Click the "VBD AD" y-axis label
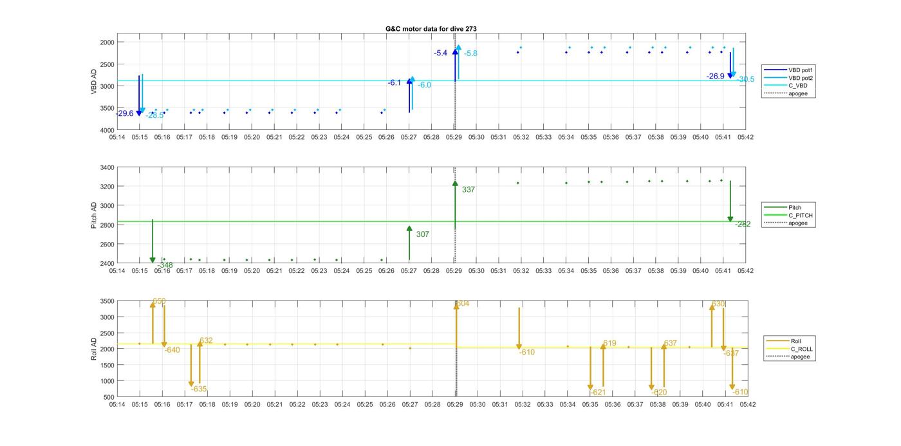 click(94, 82)
